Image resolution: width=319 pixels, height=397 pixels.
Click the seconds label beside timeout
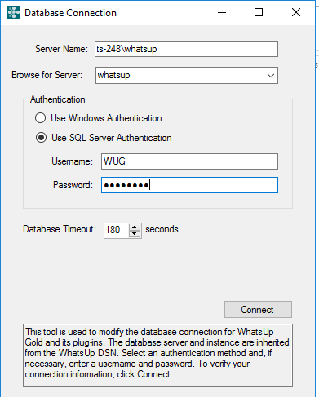pyautogui.click(x=162, y=229)
